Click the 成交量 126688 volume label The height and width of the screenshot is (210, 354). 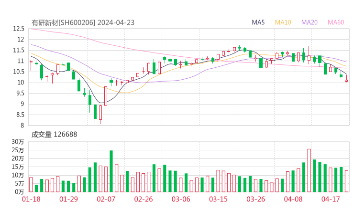(x=54, y=134)
